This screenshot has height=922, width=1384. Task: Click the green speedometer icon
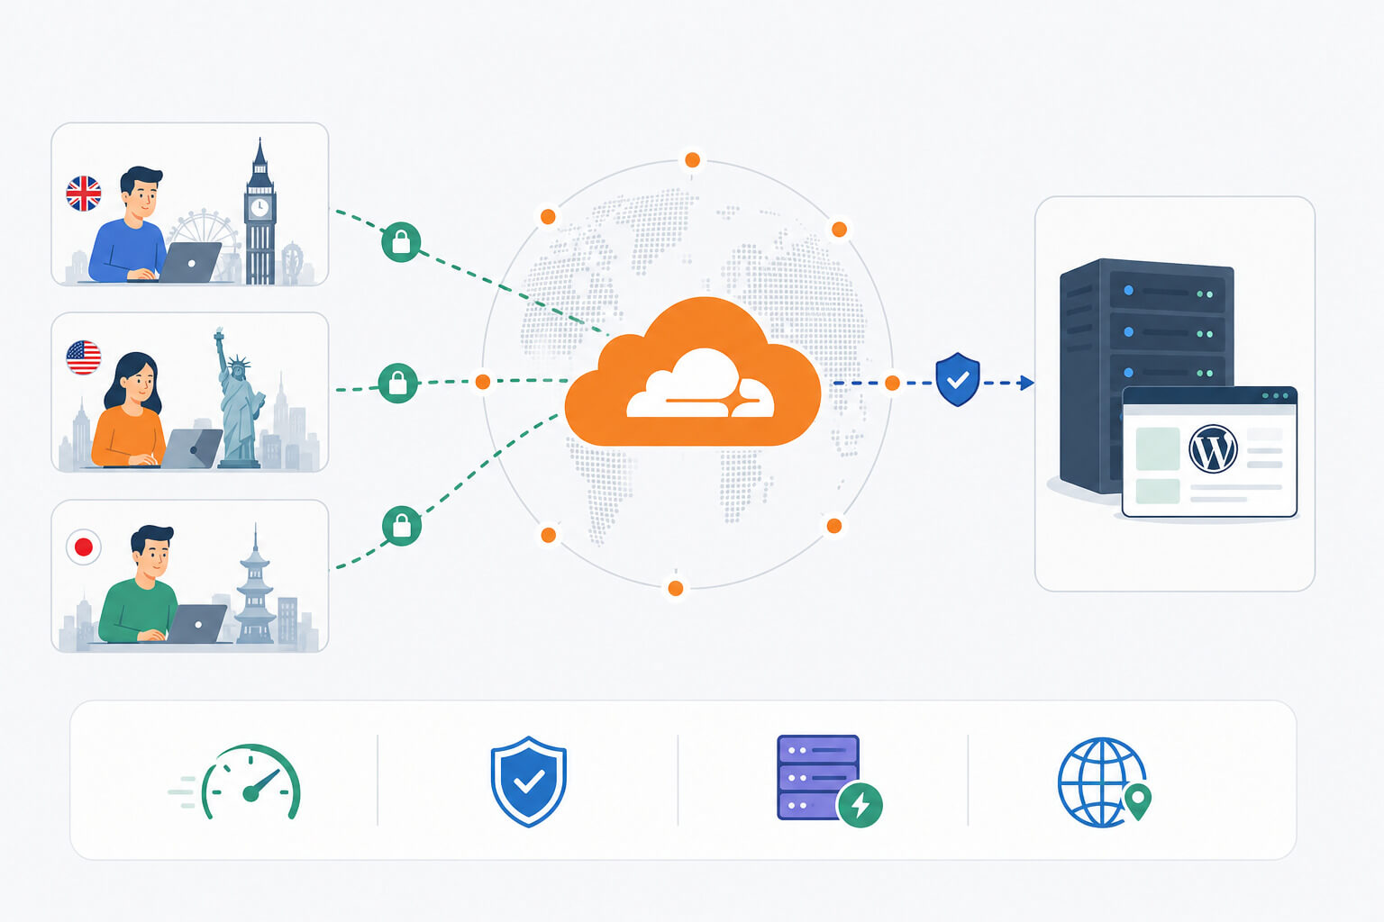pos(236,782)
